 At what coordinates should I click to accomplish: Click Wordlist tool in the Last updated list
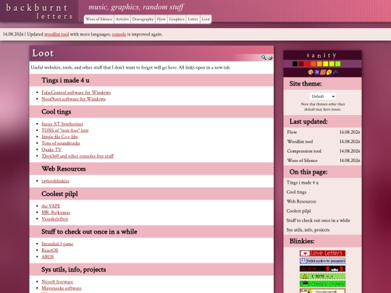300,142
